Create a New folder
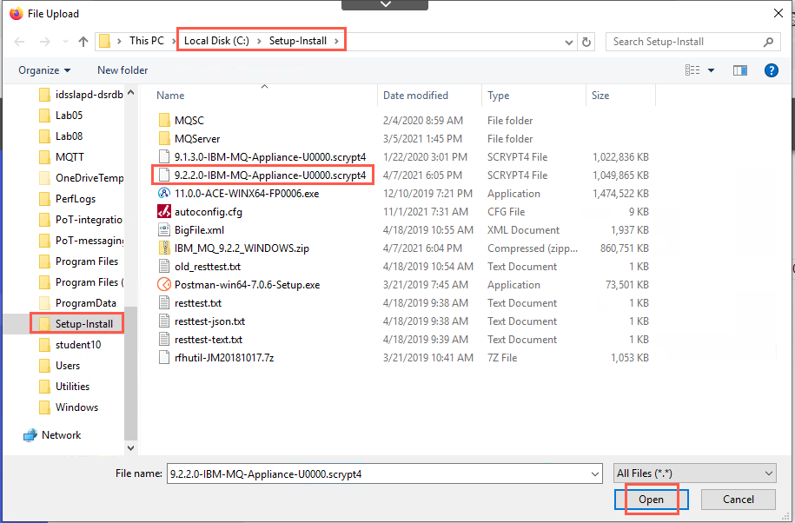 click(x=123, y=70)
